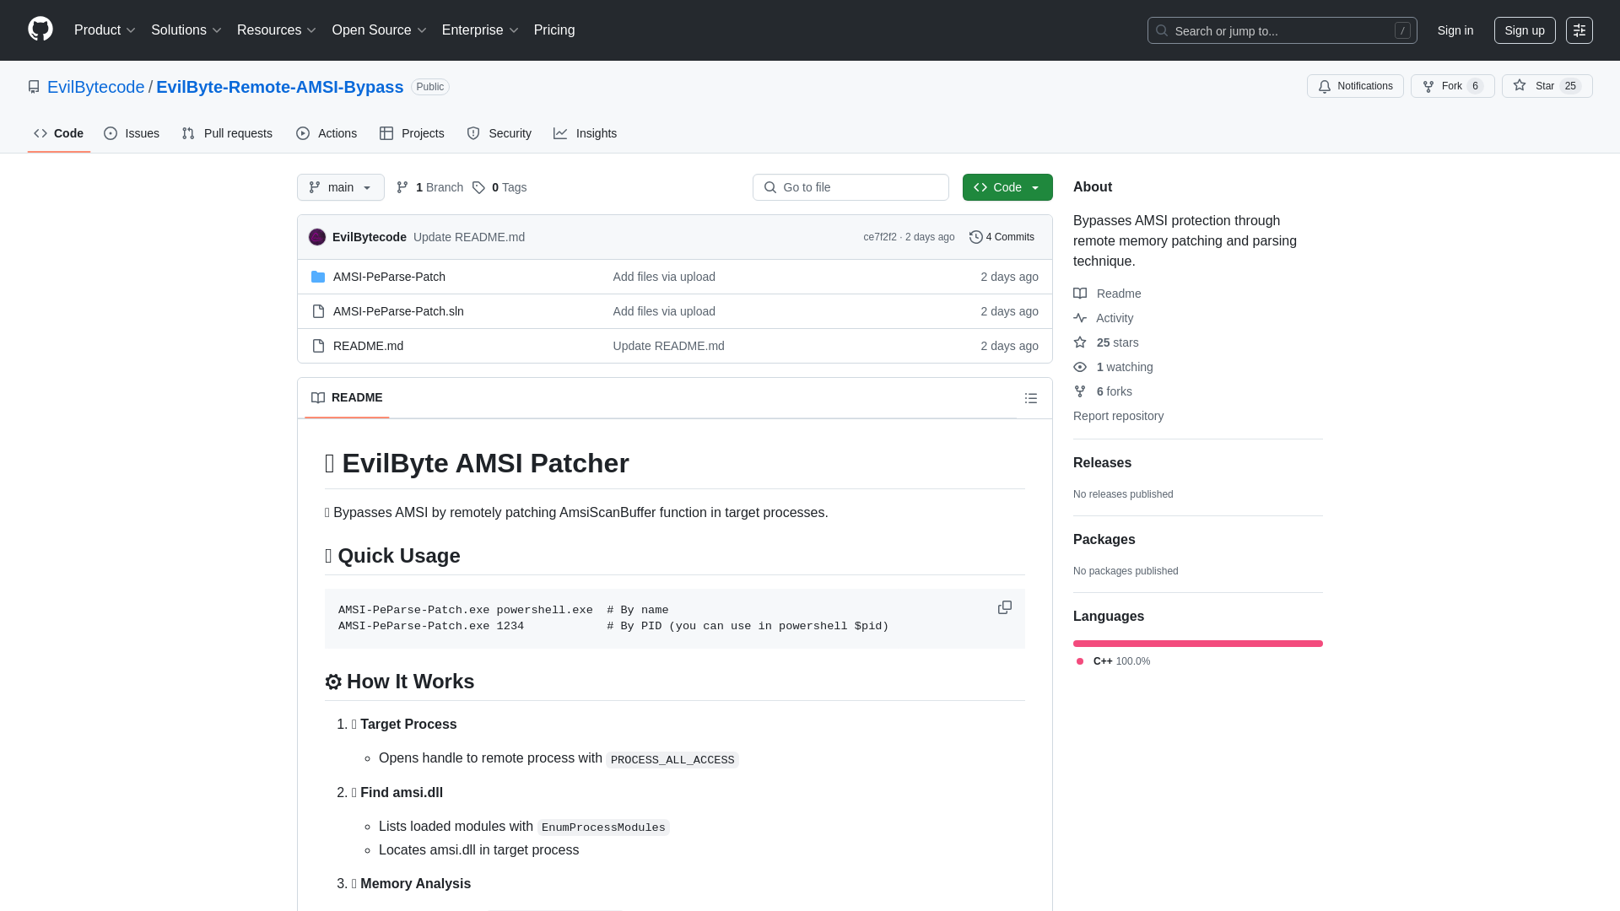Star the repository
The width and height of the screenshot is (1620, 911).
point(1547,86)
